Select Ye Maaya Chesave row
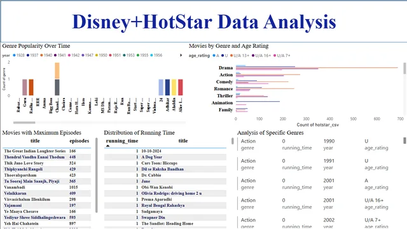Screen dimensions: 407x229 click(x=46, y=212)
